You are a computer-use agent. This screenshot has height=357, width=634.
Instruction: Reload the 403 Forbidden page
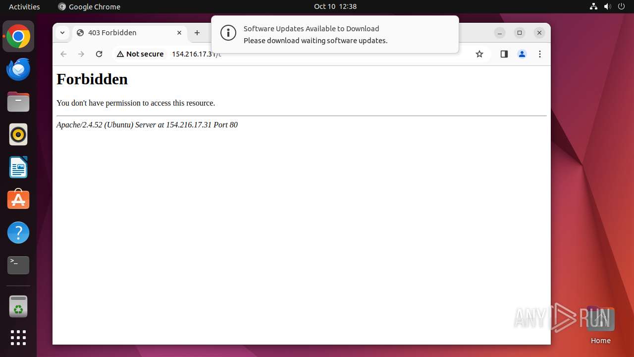pos(99,54)
